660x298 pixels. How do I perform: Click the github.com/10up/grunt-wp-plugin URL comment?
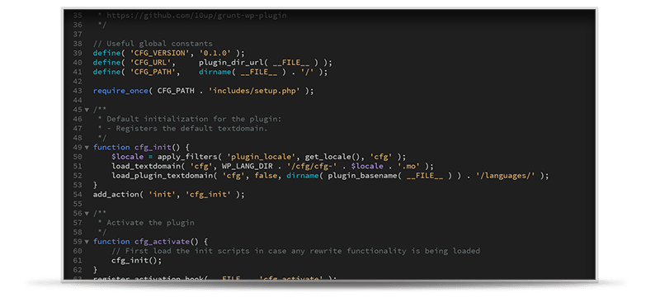[196, 15]
